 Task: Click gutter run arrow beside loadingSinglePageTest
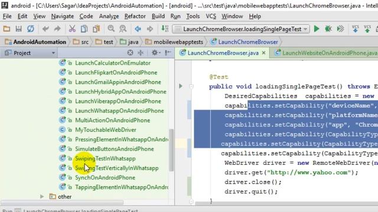(x=181, y=86)
